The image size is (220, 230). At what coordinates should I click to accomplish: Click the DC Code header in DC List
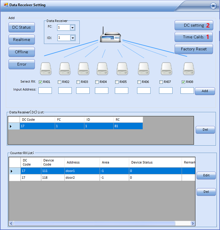tap(37, 120)
